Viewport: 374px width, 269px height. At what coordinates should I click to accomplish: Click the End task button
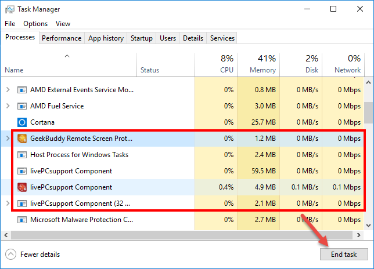(x=344, y=255)
